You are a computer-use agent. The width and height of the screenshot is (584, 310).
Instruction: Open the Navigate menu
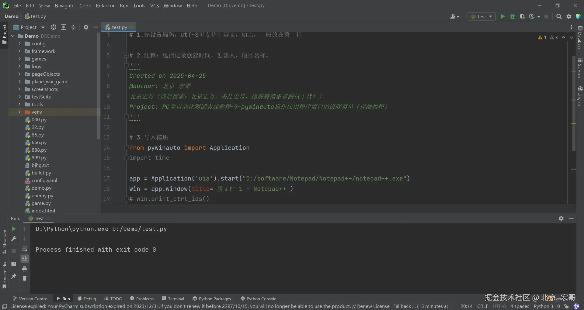click(64, 5)
